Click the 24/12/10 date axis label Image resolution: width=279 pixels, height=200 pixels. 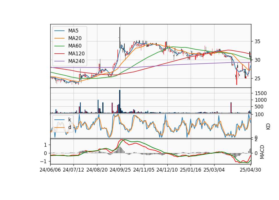(x=167, y=170)
